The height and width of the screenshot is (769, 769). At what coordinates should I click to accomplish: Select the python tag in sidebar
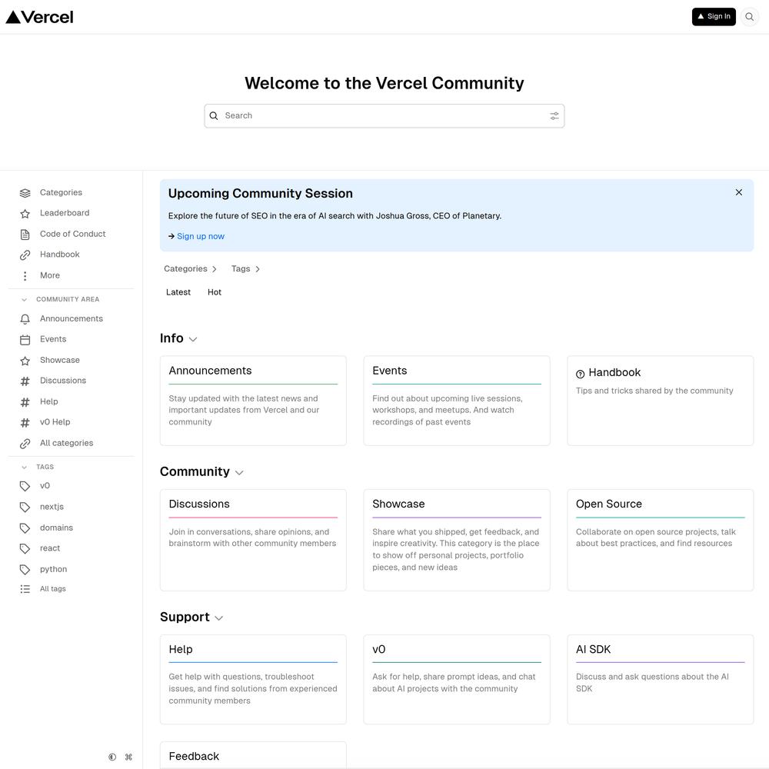(54, 569)
